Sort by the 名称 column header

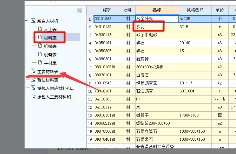pyautogui.click(x=157, y=10)
